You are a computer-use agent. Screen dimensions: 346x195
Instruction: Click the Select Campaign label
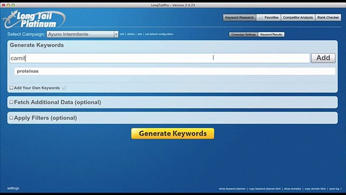(x=26, y=34)
